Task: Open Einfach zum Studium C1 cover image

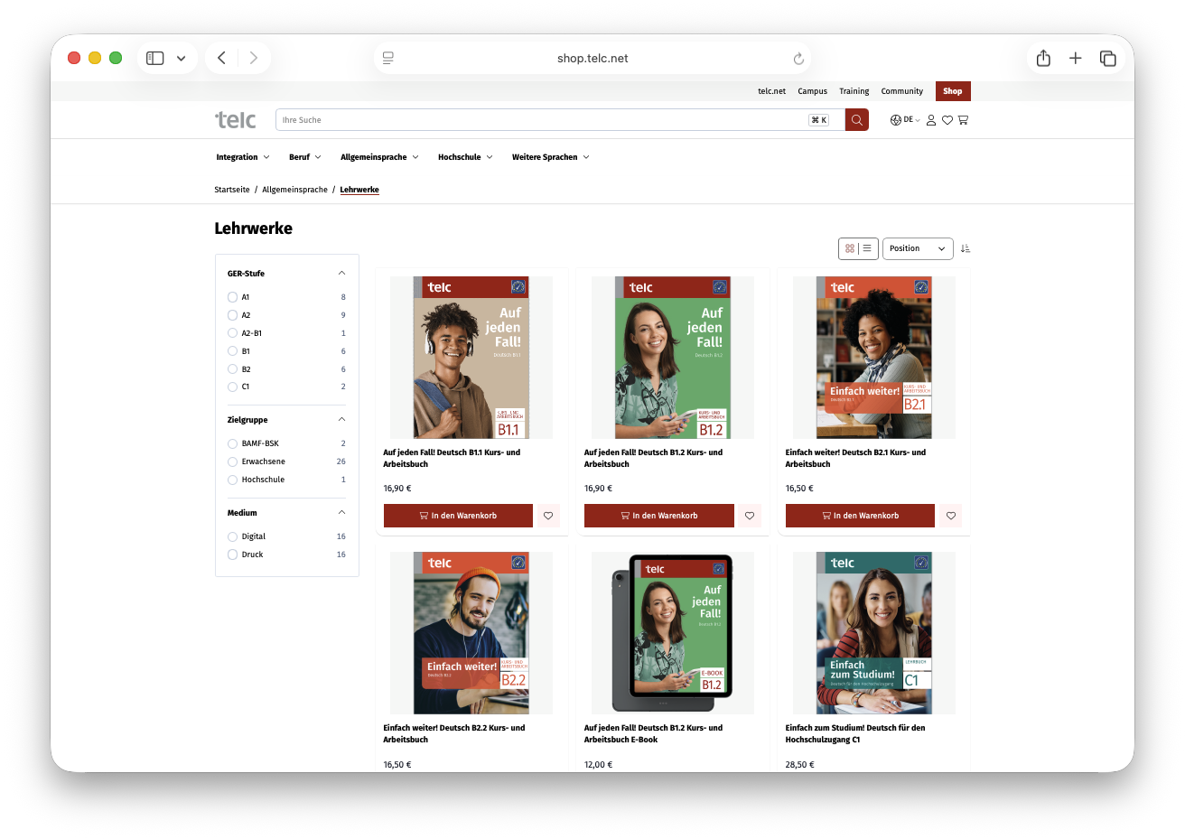Action: (x=874, y=633)
